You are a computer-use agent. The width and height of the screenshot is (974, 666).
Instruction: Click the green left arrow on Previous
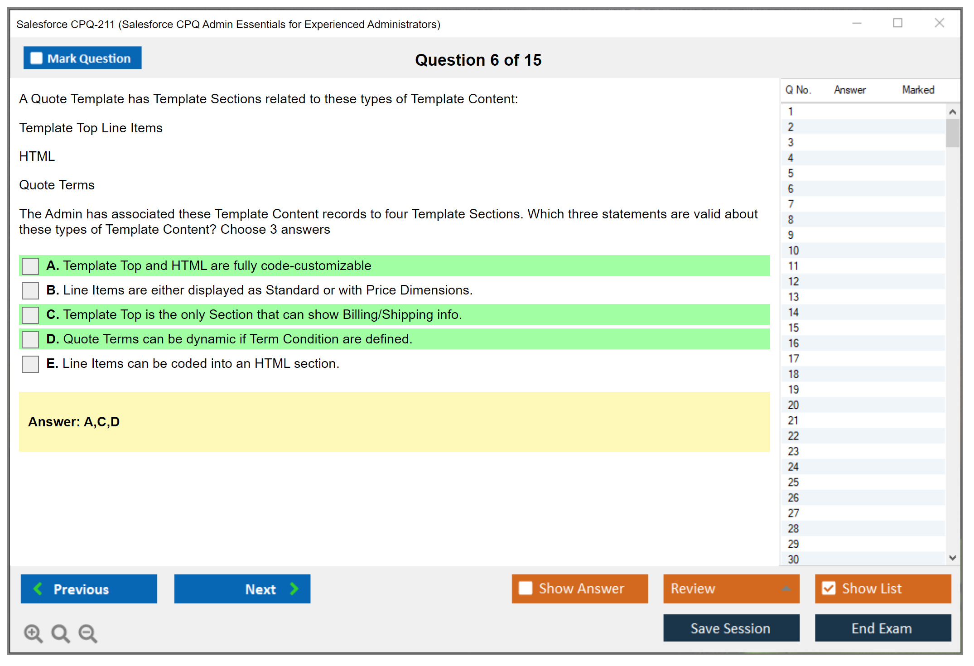pyautogui.click(x=38, y=589)
